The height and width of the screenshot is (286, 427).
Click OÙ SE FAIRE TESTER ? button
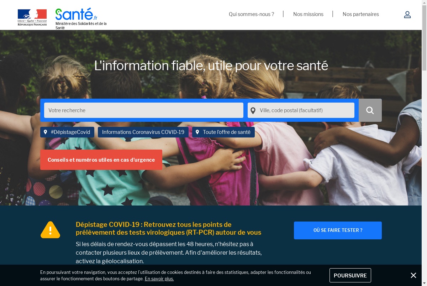[x=338, y=230]
